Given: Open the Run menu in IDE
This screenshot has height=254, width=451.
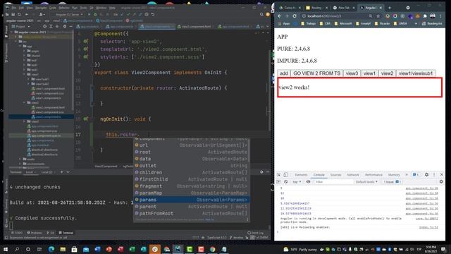Looking at the screenshot, I should click(x=75, y=8).
